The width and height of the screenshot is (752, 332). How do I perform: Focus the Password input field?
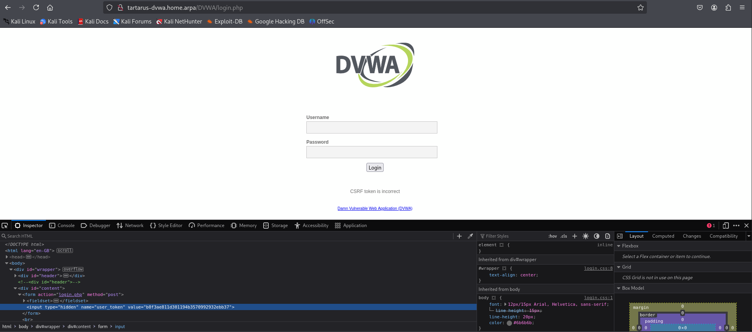pyautogui.click(x=372, y=152)
